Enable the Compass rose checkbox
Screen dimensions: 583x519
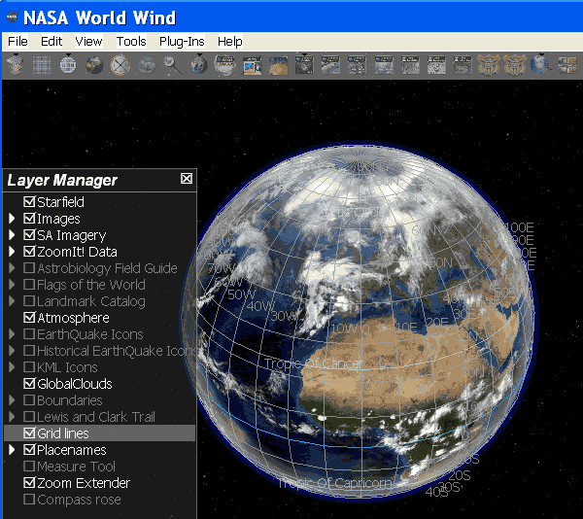29,500
